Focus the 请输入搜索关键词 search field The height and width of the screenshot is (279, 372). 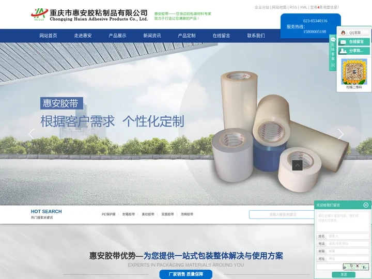[282, 214]
